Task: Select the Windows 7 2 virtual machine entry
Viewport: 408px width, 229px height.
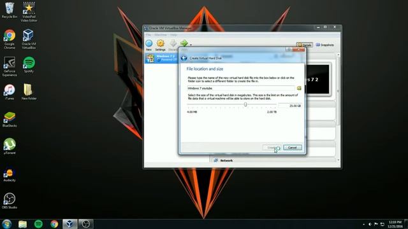Action: pyautogui.click(x=161, y=58)
